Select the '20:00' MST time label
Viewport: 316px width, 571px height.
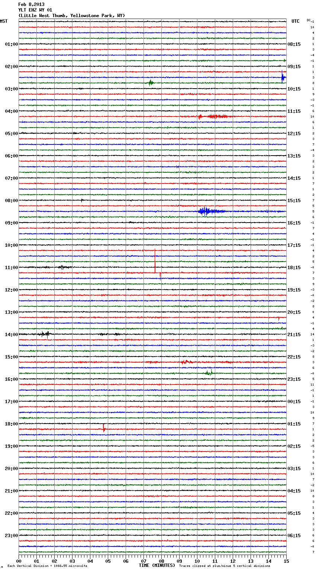(x=12, y=469)
